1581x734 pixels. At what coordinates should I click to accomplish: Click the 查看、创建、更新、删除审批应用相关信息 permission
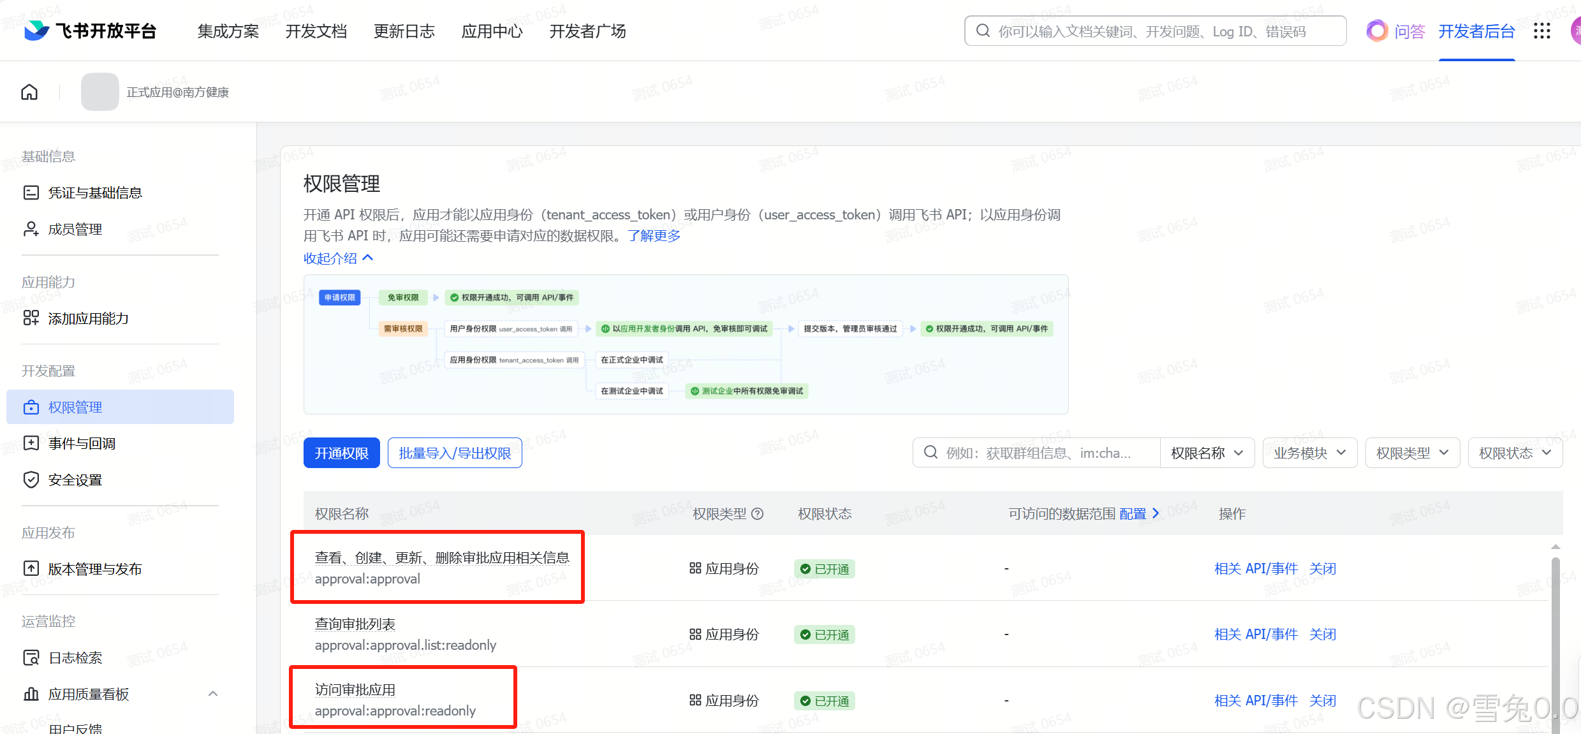point(442,558)
